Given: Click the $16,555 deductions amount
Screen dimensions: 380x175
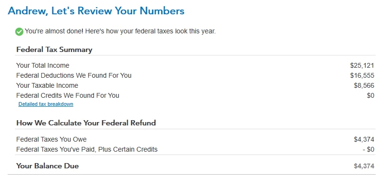Looking at the screenshot, I should 362,75.
